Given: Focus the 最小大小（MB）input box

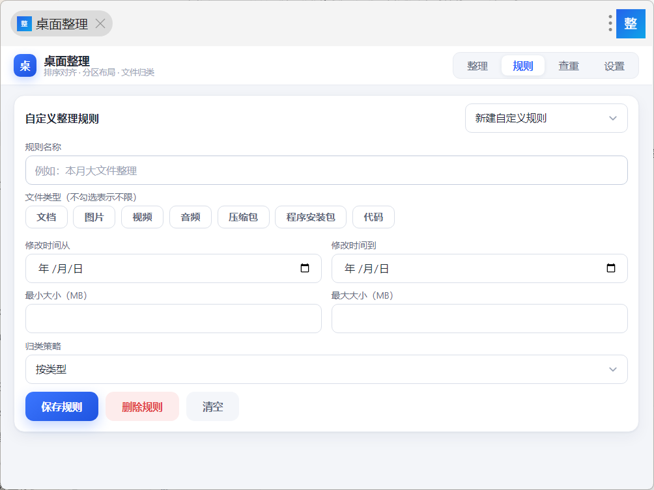Looking at the screenshot, I should coord(173,318).
